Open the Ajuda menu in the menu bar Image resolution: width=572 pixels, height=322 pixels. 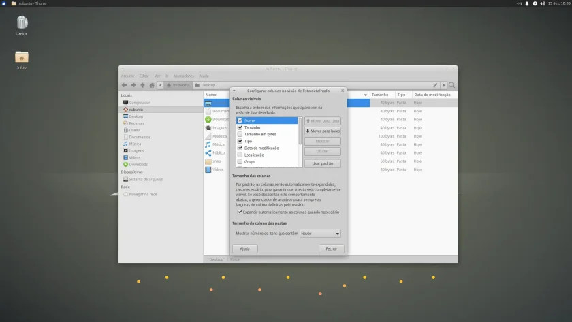coord(204,76)
